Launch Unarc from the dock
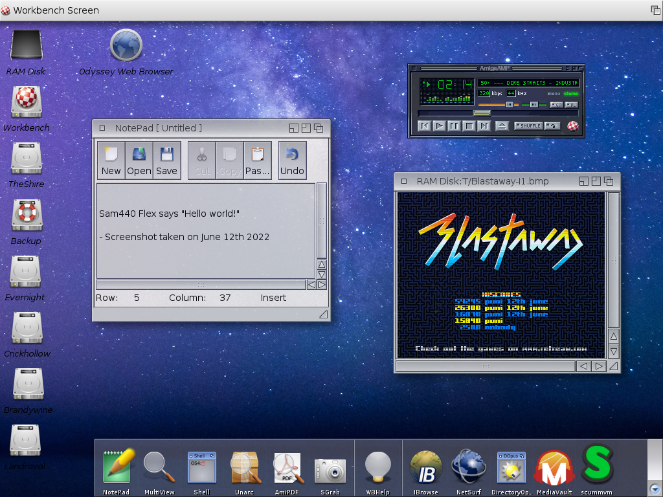 click(x=244, y=467)
